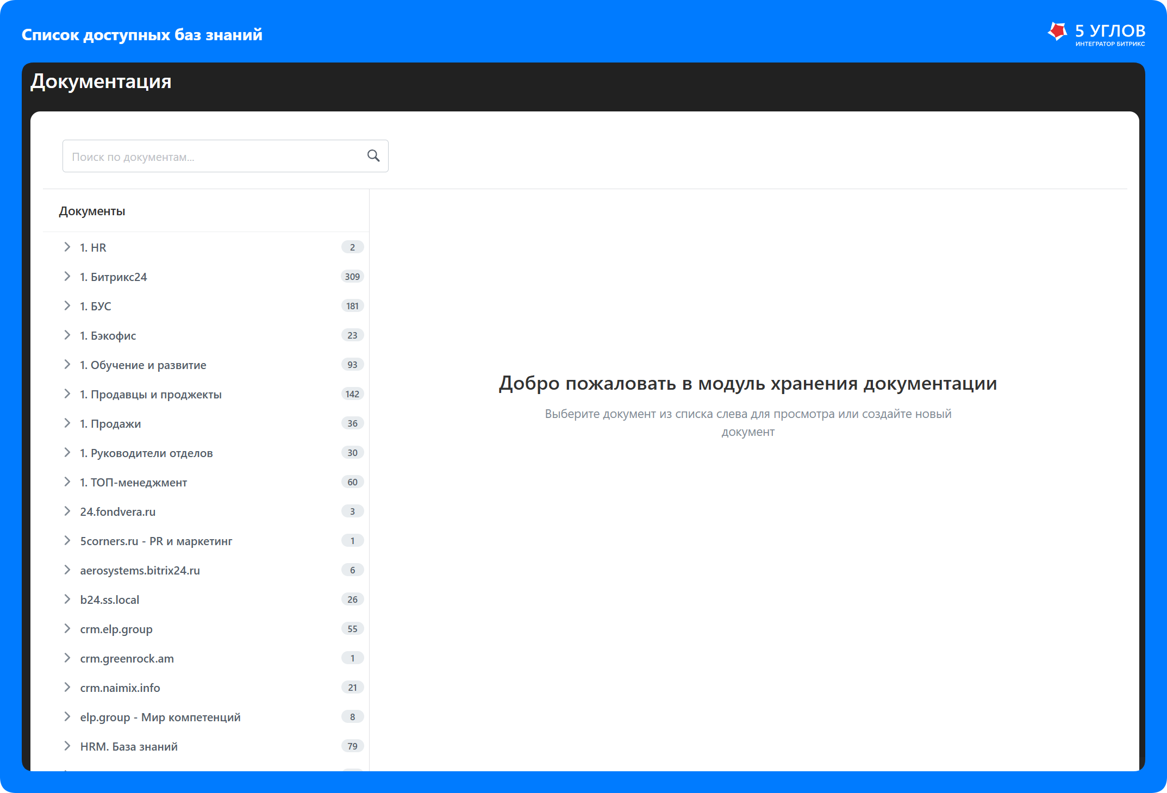Expand the 1. ТОП-менеджмент chevron

click(67, 482)
